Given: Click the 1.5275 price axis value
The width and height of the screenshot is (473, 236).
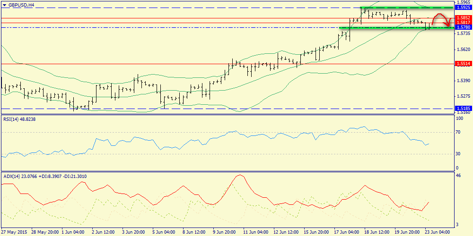Looking at the screenshot, I should coord(464,96).
